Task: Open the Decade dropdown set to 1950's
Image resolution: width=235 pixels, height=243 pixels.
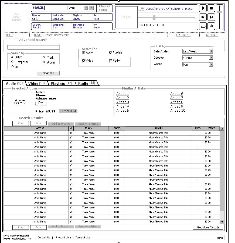Action: click(x=211, y=58)
